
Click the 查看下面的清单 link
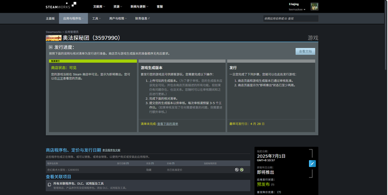tap(167, 124)
